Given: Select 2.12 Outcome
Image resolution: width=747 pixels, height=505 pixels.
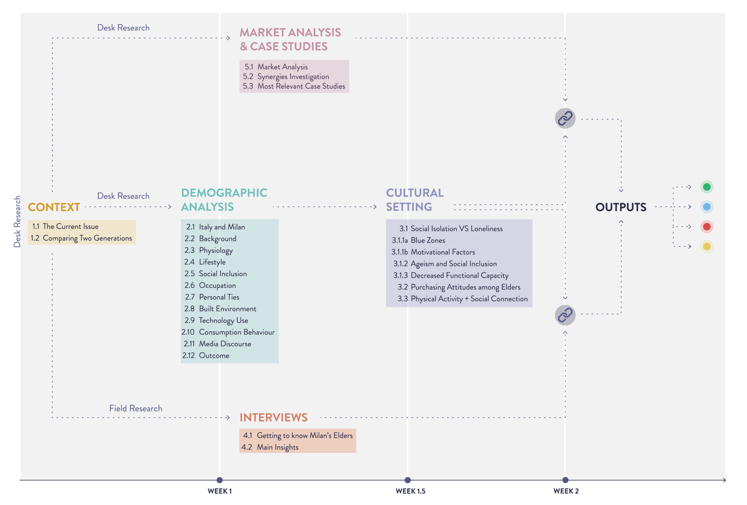Looking at the screenshot, I should pos(205,355).
